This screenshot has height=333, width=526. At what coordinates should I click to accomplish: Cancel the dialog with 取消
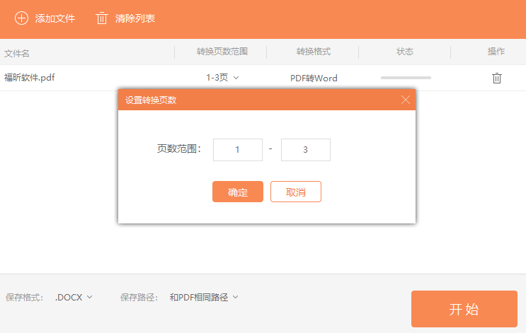pos(296,192)
